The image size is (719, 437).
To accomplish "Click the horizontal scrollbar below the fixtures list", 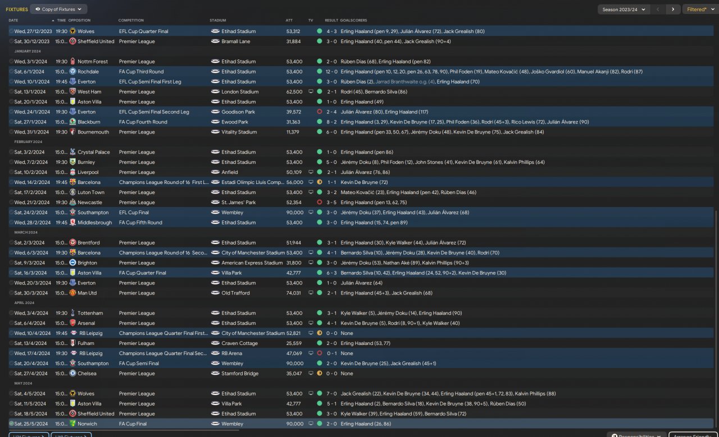I will tap(124, 430).
